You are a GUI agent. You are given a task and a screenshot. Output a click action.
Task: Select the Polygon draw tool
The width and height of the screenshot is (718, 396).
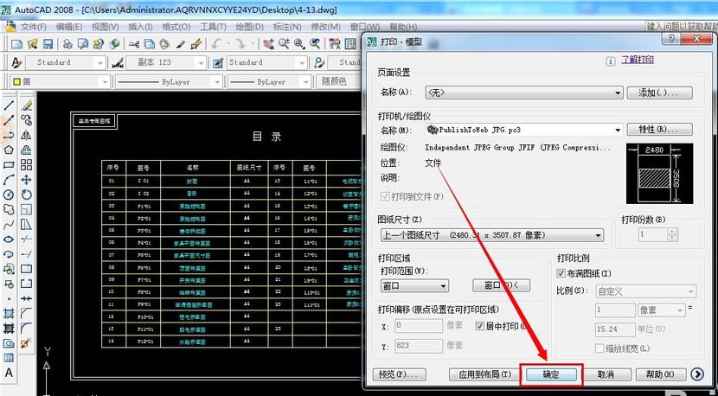pyautogui.click(x=9, y=150)
